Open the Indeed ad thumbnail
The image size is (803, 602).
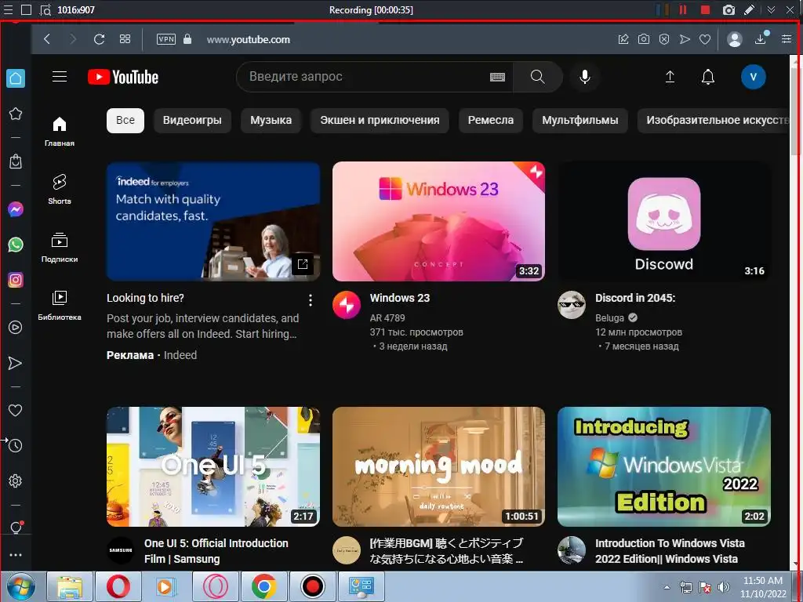click(x=213, y=222)
